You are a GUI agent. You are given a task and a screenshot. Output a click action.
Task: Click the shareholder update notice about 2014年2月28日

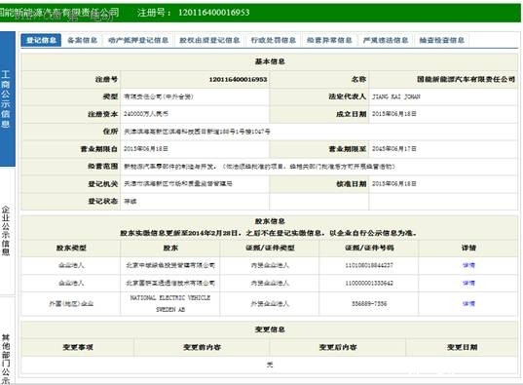[270, 233]
